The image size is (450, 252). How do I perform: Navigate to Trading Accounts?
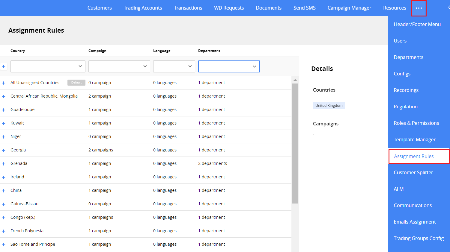(143, 8)
